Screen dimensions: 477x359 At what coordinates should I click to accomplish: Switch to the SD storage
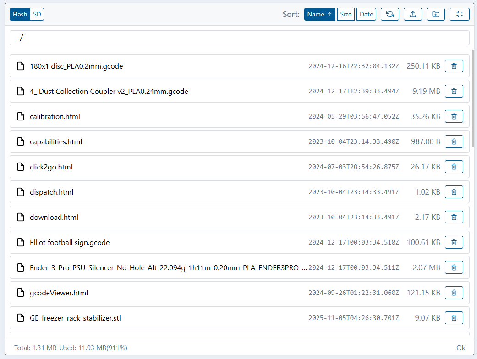pyautogui.click(x=37, y=14)
